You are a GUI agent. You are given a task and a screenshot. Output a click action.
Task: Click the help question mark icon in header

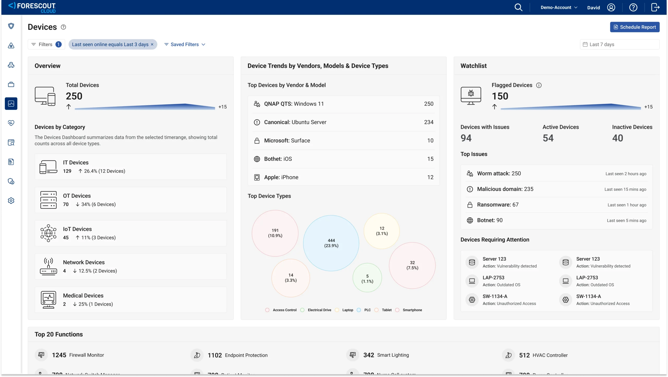(633, 7)
